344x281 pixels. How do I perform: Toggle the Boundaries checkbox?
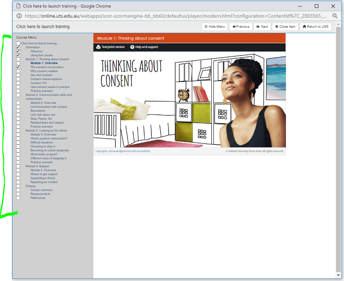point(18,111)
